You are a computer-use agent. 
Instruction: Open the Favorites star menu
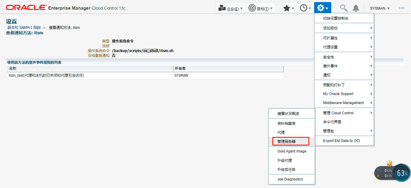point(289,8)
